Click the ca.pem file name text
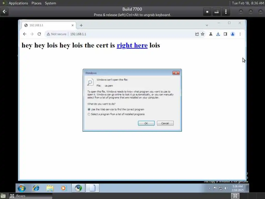Viewport: 265px width, 199px height. (109, 86)
